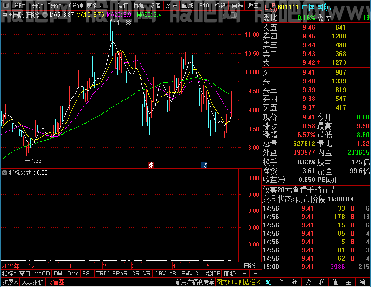
Task: Click the small window icon right of the diamond
Action: point(234,15)
